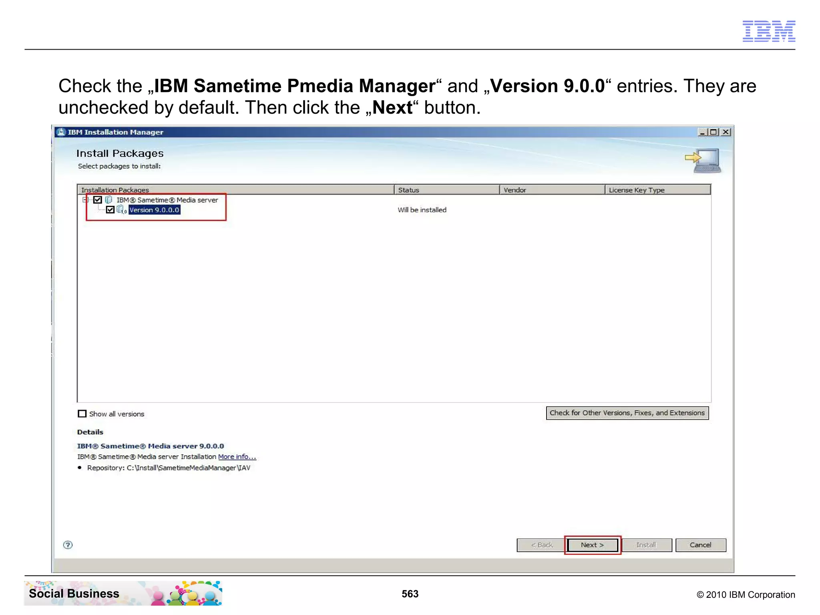Click the Status column header
The width and height of the screenshot is (820, 615).
click(447, 190)
